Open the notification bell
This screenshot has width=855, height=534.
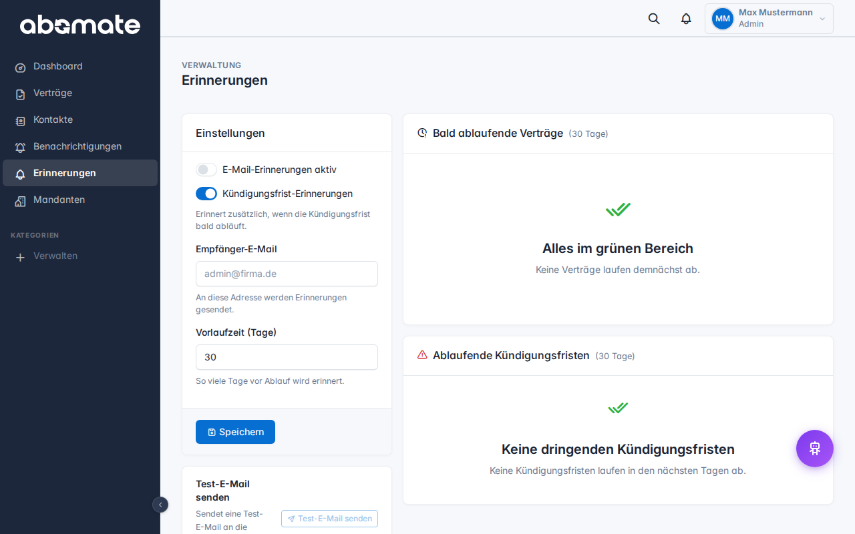tap(686, 19)
